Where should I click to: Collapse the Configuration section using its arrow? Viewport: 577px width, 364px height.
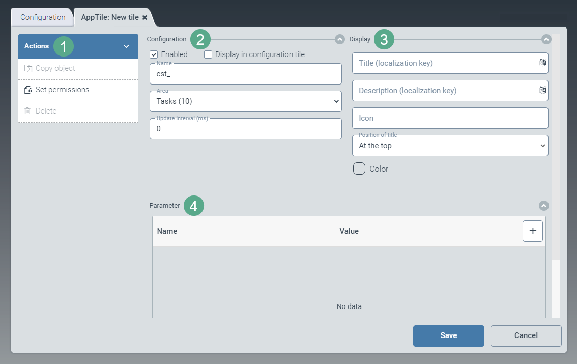(x=340, y=39)
